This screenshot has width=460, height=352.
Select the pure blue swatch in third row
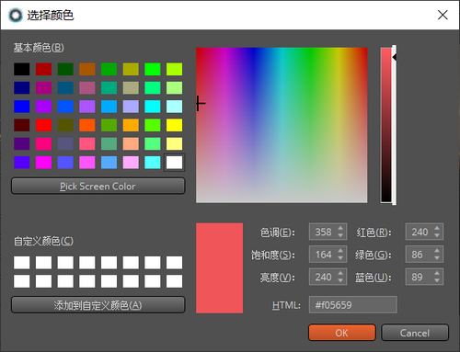(x=22, y=107)
